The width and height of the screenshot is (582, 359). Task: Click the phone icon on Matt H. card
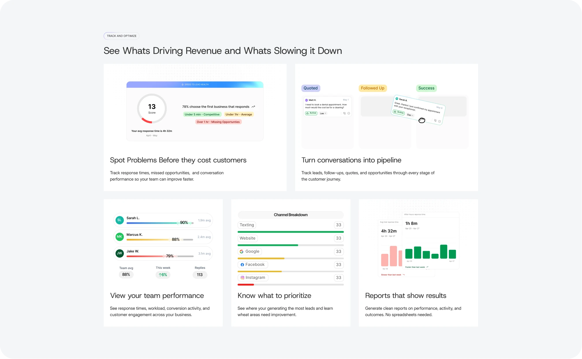tap(344, 113)
